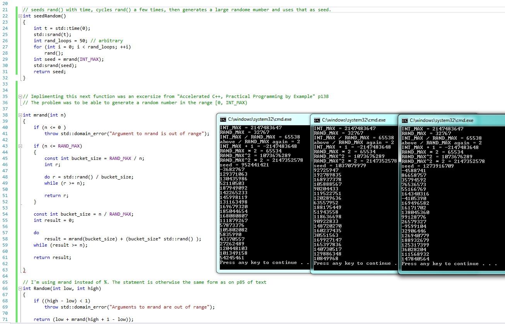Click the output value 129371063
Screen dimensions: 505x324
point(234,174)
